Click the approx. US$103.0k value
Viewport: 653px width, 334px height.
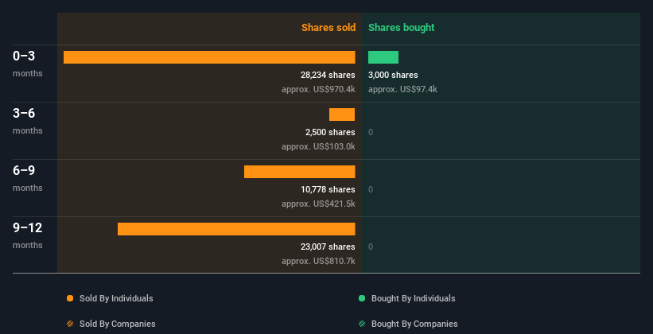318,147
